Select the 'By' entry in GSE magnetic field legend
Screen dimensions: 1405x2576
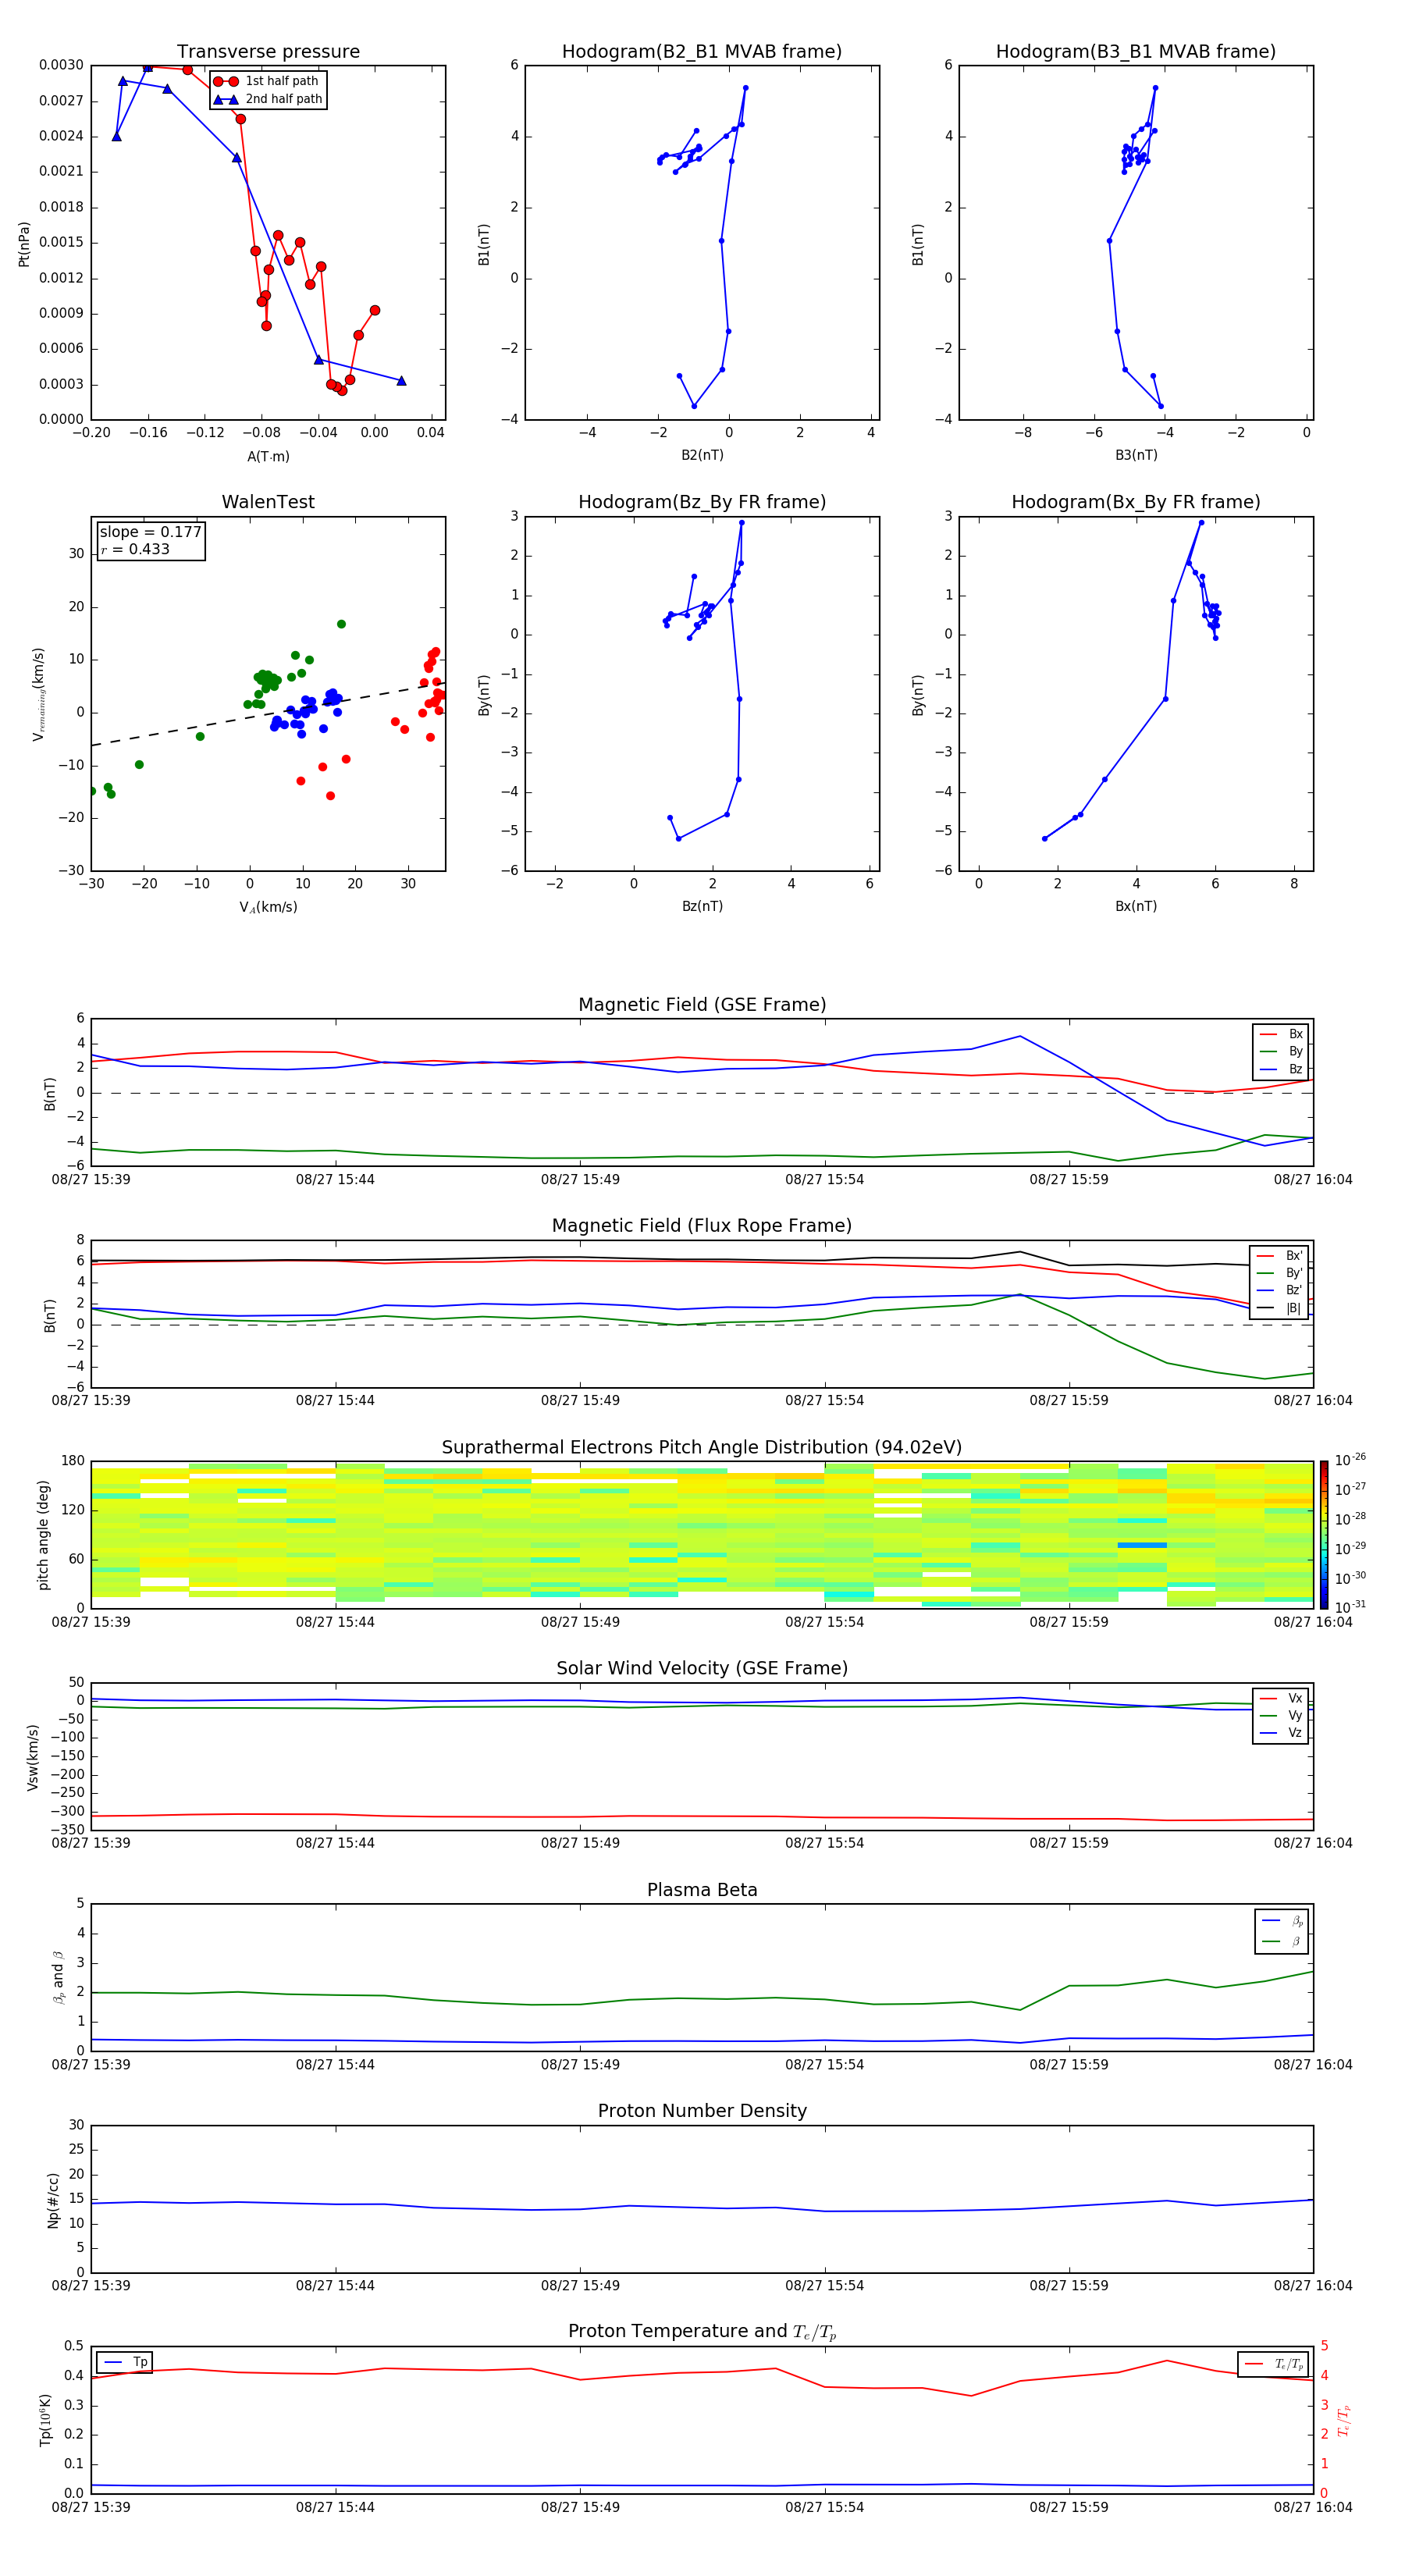(x=1281, y=1051)
